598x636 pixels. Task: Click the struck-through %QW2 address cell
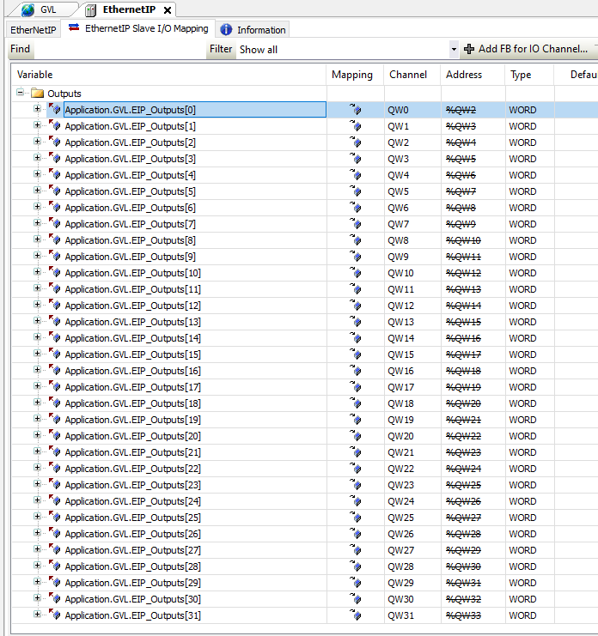pyautogui.click(x=473, y=110)
